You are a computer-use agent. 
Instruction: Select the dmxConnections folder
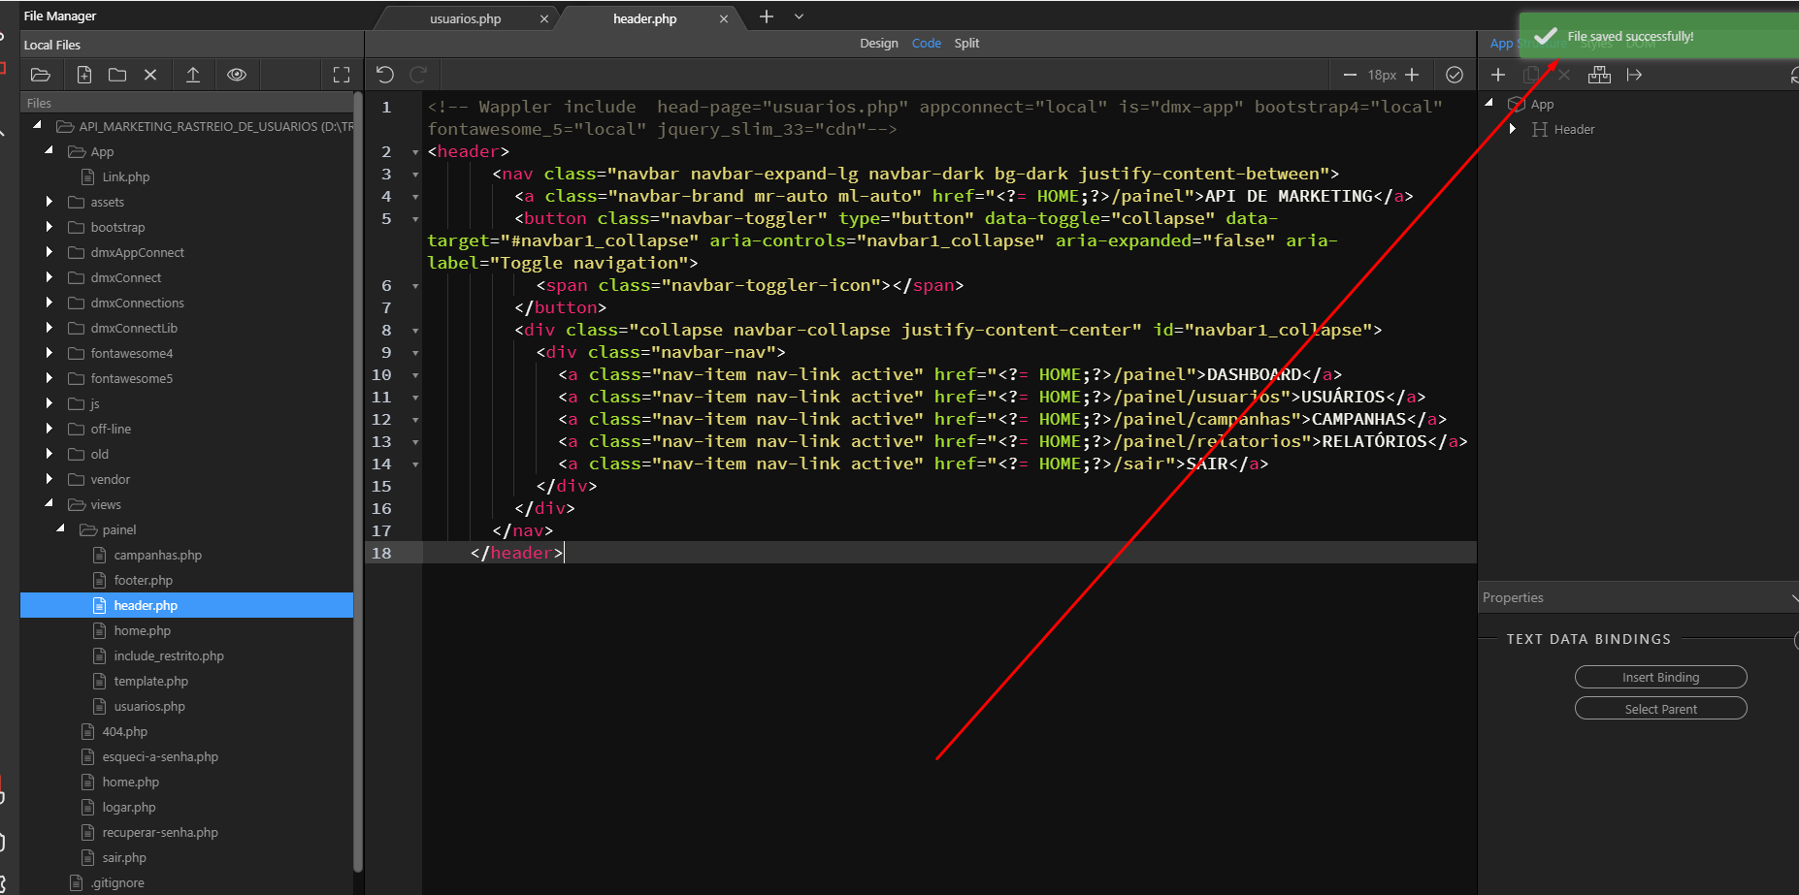pyautogui.click(x=137, y=303)
